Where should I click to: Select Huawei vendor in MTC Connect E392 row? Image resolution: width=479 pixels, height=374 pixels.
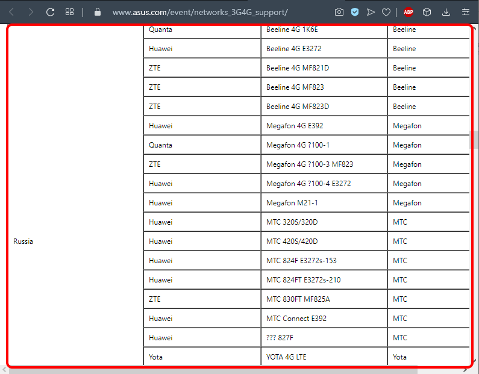[202, 318]
